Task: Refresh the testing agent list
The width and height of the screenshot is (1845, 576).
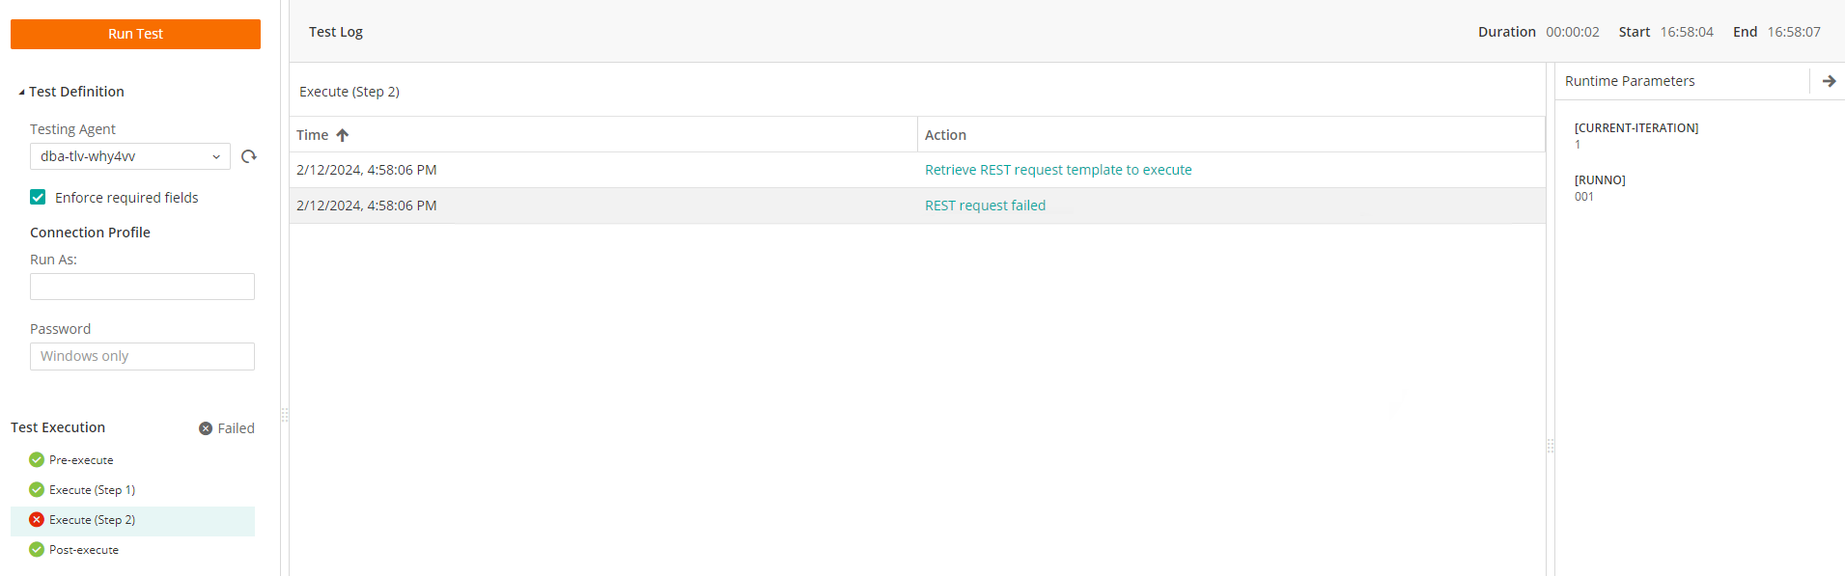Action: 249,156
